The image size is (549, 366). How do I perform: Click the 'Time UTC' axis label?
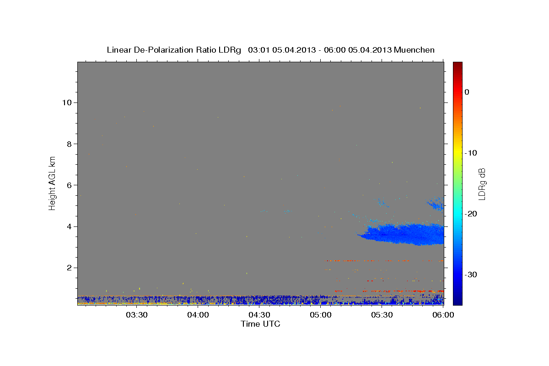[260, 324]
